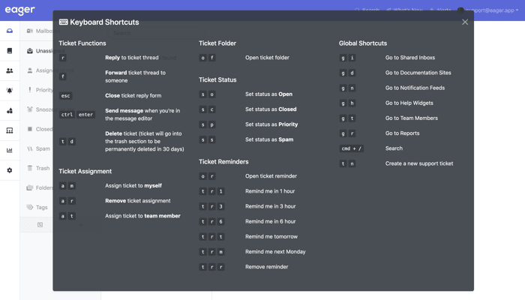Select the Closed tickets folder
Viewport: 525px width, 300px height.
pyautogui.click(x=40, y=129)
